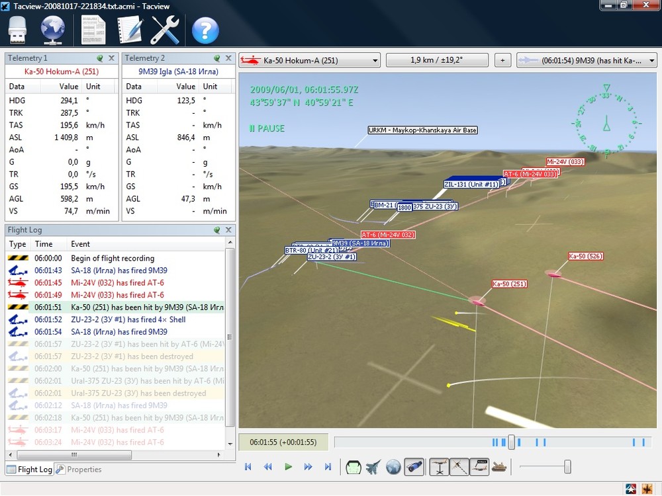Viewport: 662px width, 496px height.
Task: Click the USB drive import icon
Action: pyautogui.click(x=17, y=30)
